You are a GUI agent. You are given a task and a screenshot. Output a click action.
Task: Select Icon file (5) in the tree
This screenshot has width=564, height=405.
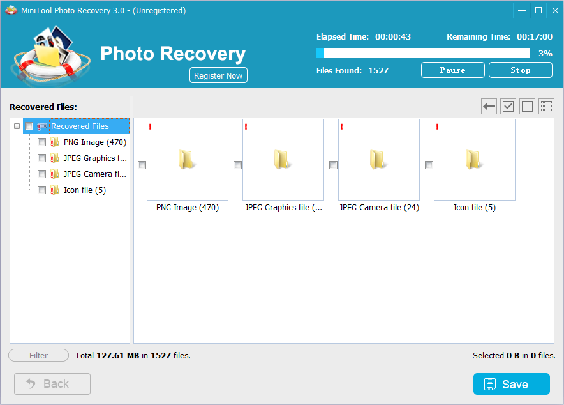(x=84, y=190)
